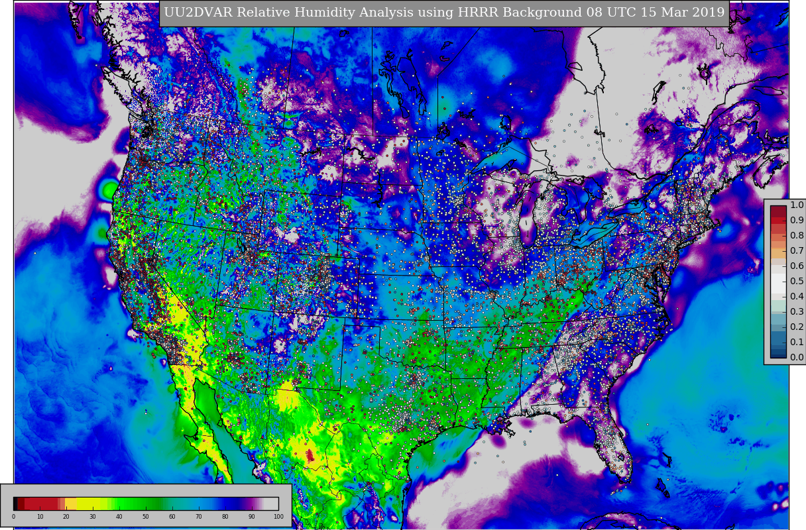Pick the dark blue segment above 80 on the humidity colorbar
The width and height of the screenshot is (806, 530).
pos(227,503)
